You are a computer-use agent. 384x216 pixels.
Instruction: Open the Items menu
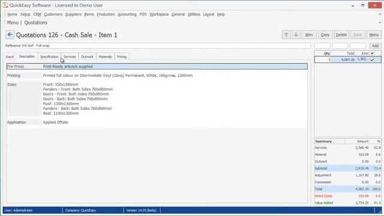coord(89,14)
